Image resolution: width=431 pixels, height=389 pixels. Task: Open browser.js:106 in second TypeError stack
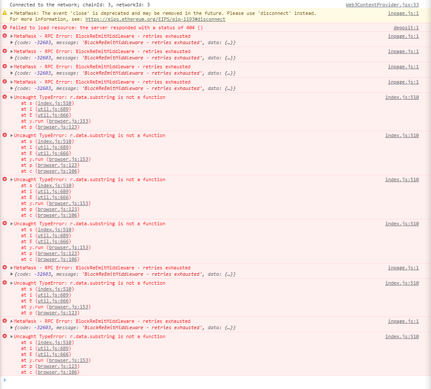57,171
